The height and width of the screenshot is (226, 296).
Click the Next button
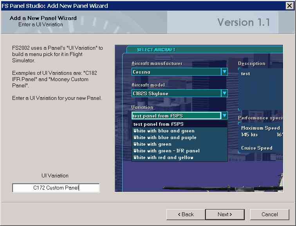point(225,214)
